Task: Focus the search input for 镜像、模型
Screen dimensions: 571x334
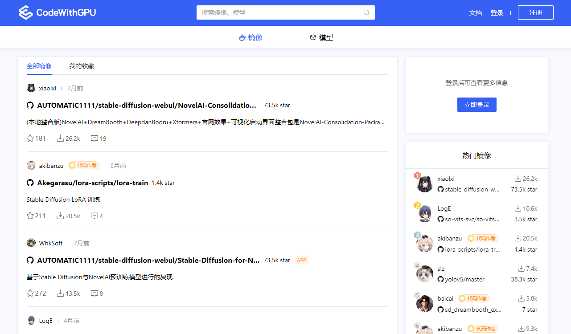Action: click(286, 12)
